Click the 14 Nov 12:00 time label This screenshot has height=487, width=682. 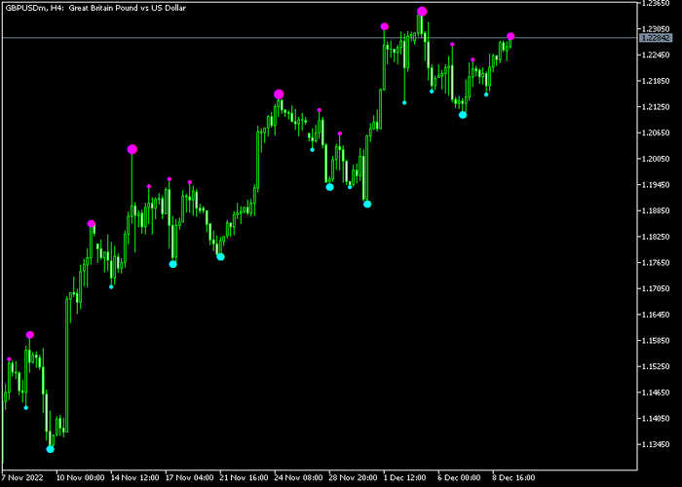click(135, 477)
